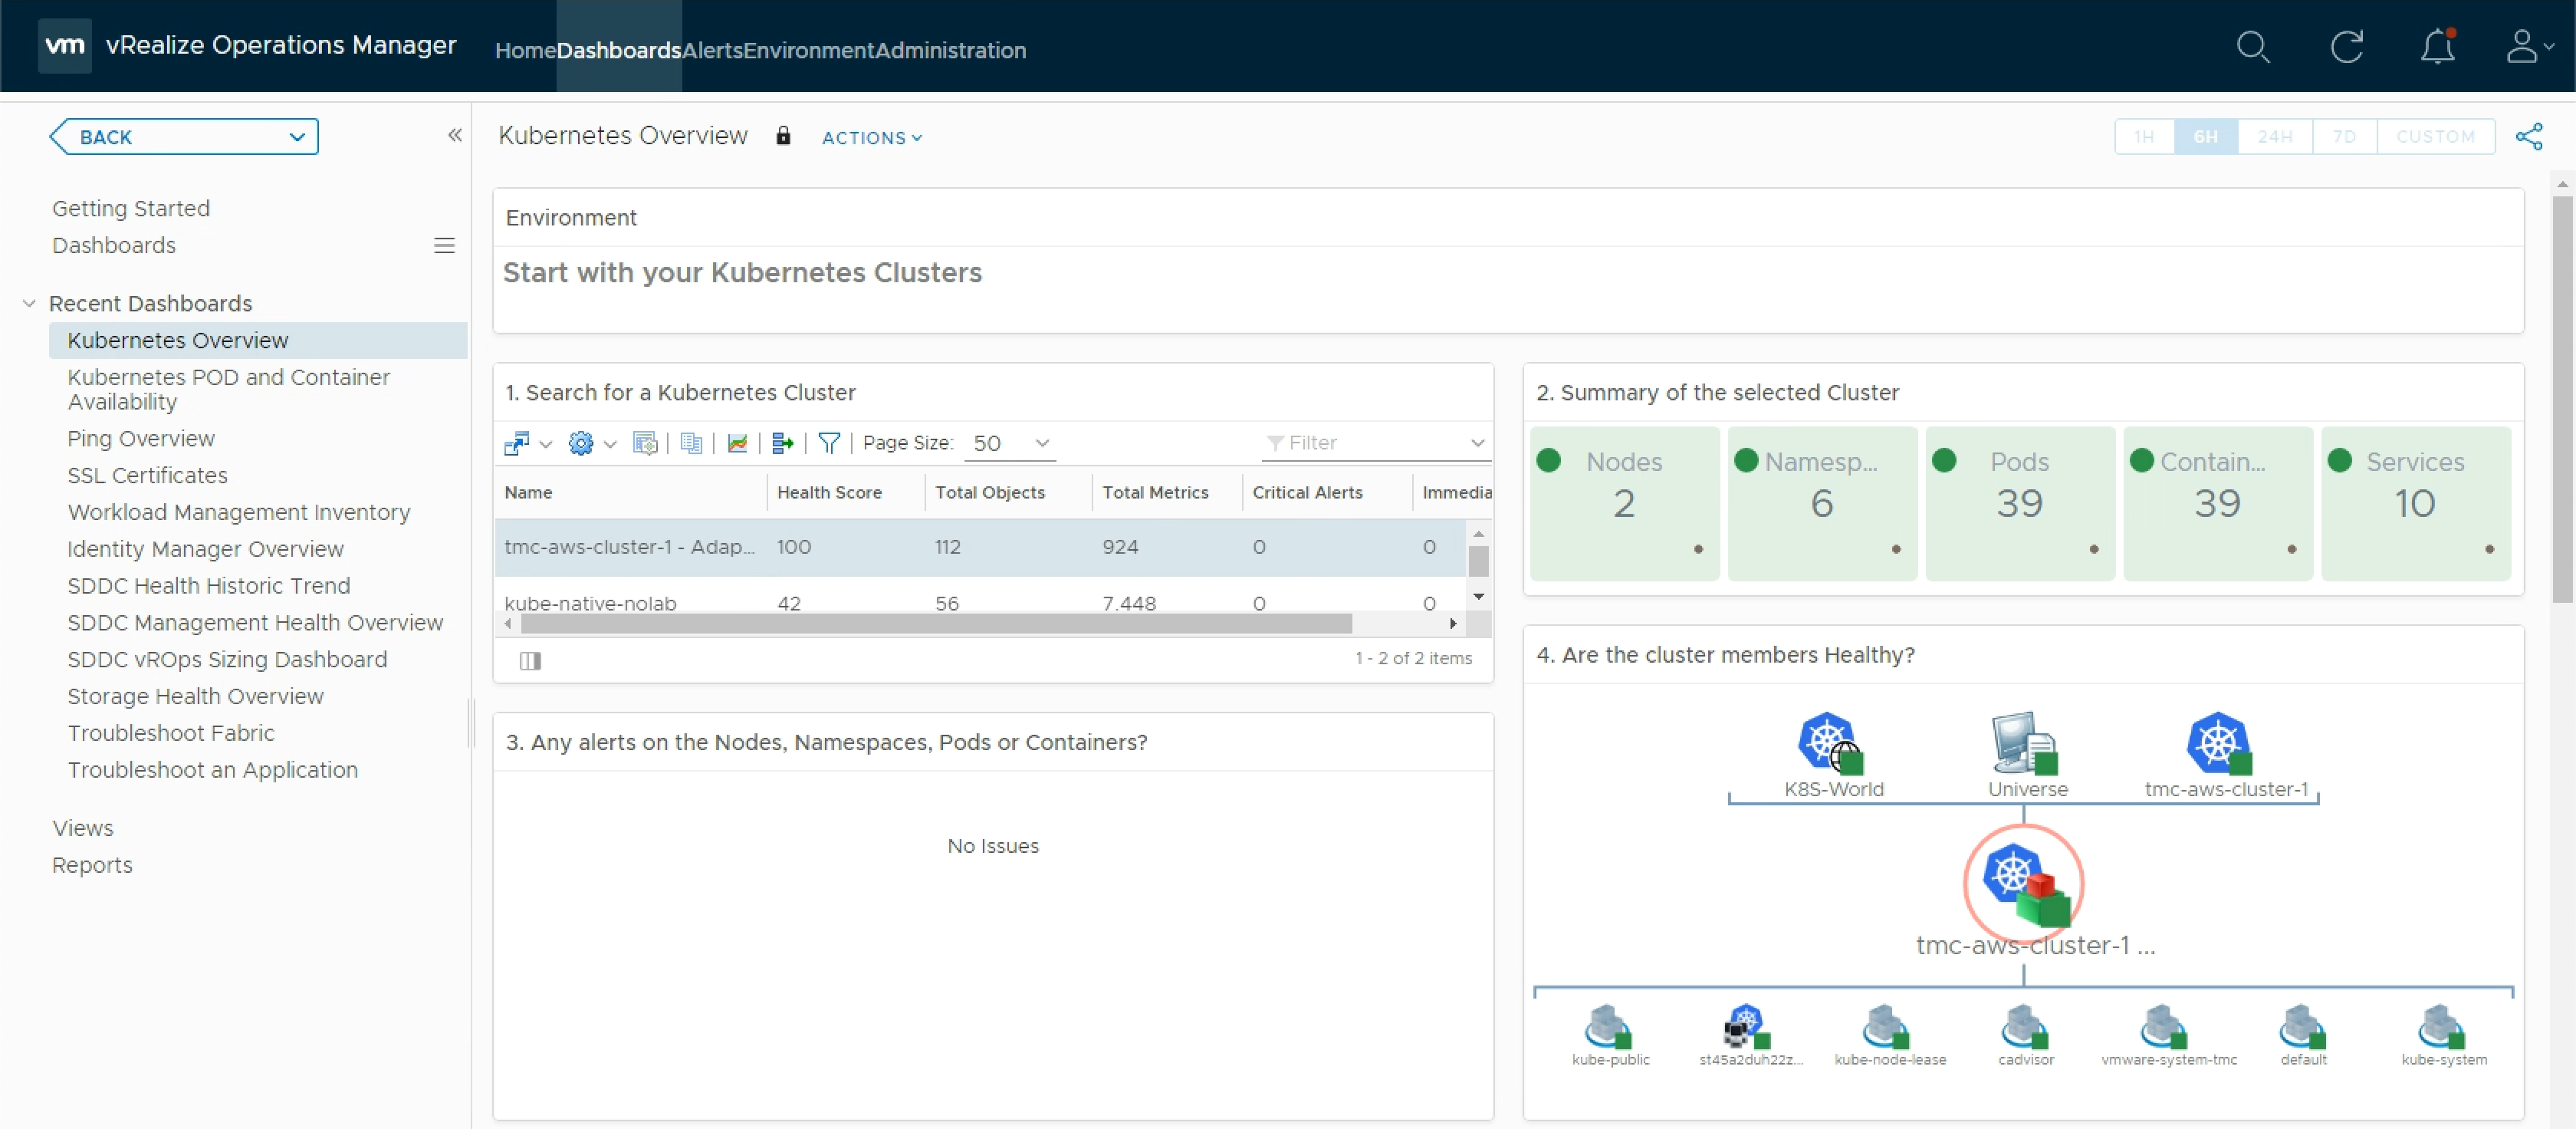Click the vm logo icon
2576x1129 pixels.
pyautogui.click(x=65, y=46)
